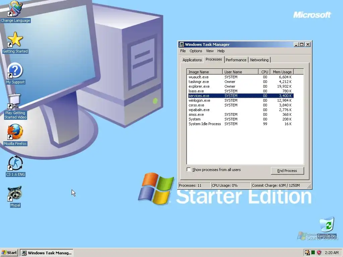Open the View menu

pos(210,51)
